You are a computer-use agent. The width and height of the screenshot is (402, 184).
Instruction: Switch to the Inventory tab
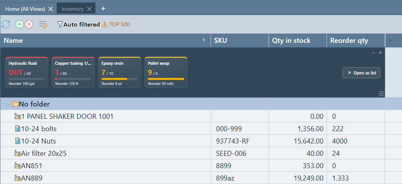coord(73,9)
